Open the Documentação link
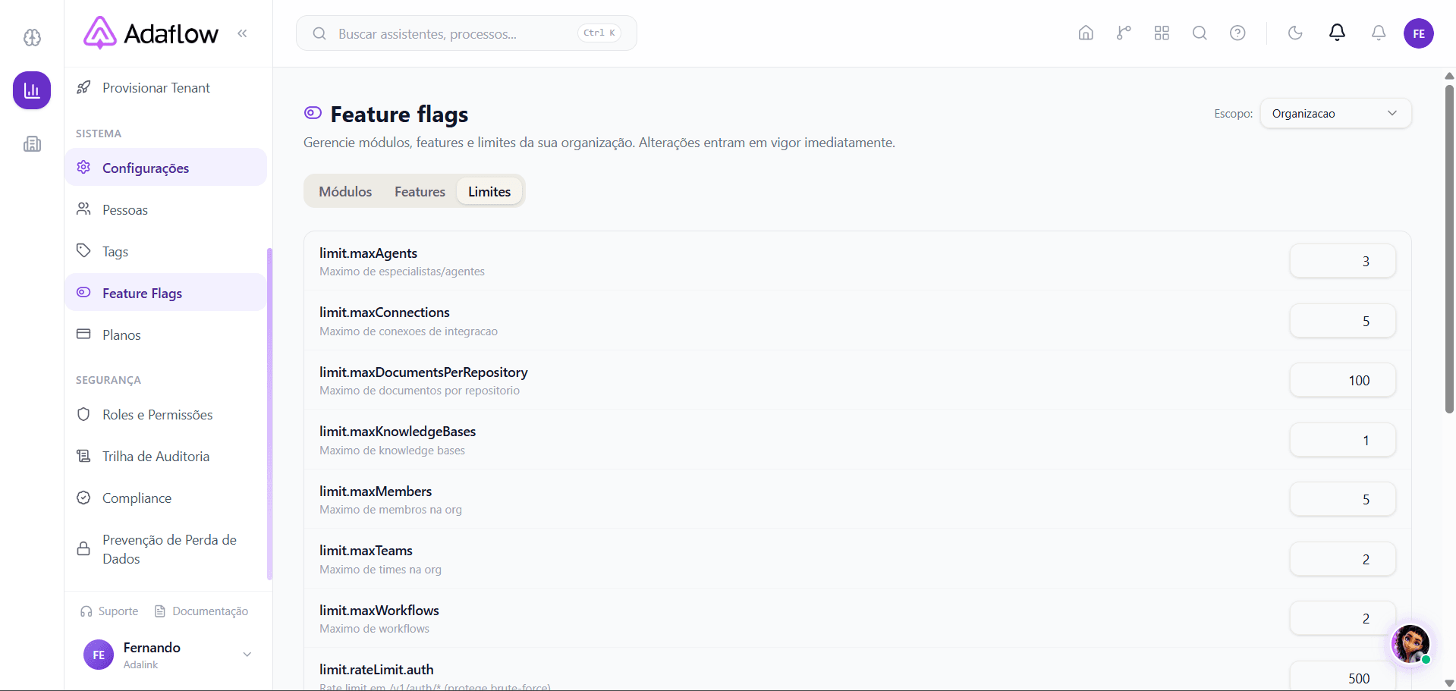 coord(201,611)
